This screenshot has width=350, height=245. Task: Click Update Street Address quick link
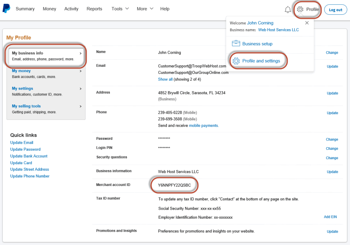[x=30, y=169]
